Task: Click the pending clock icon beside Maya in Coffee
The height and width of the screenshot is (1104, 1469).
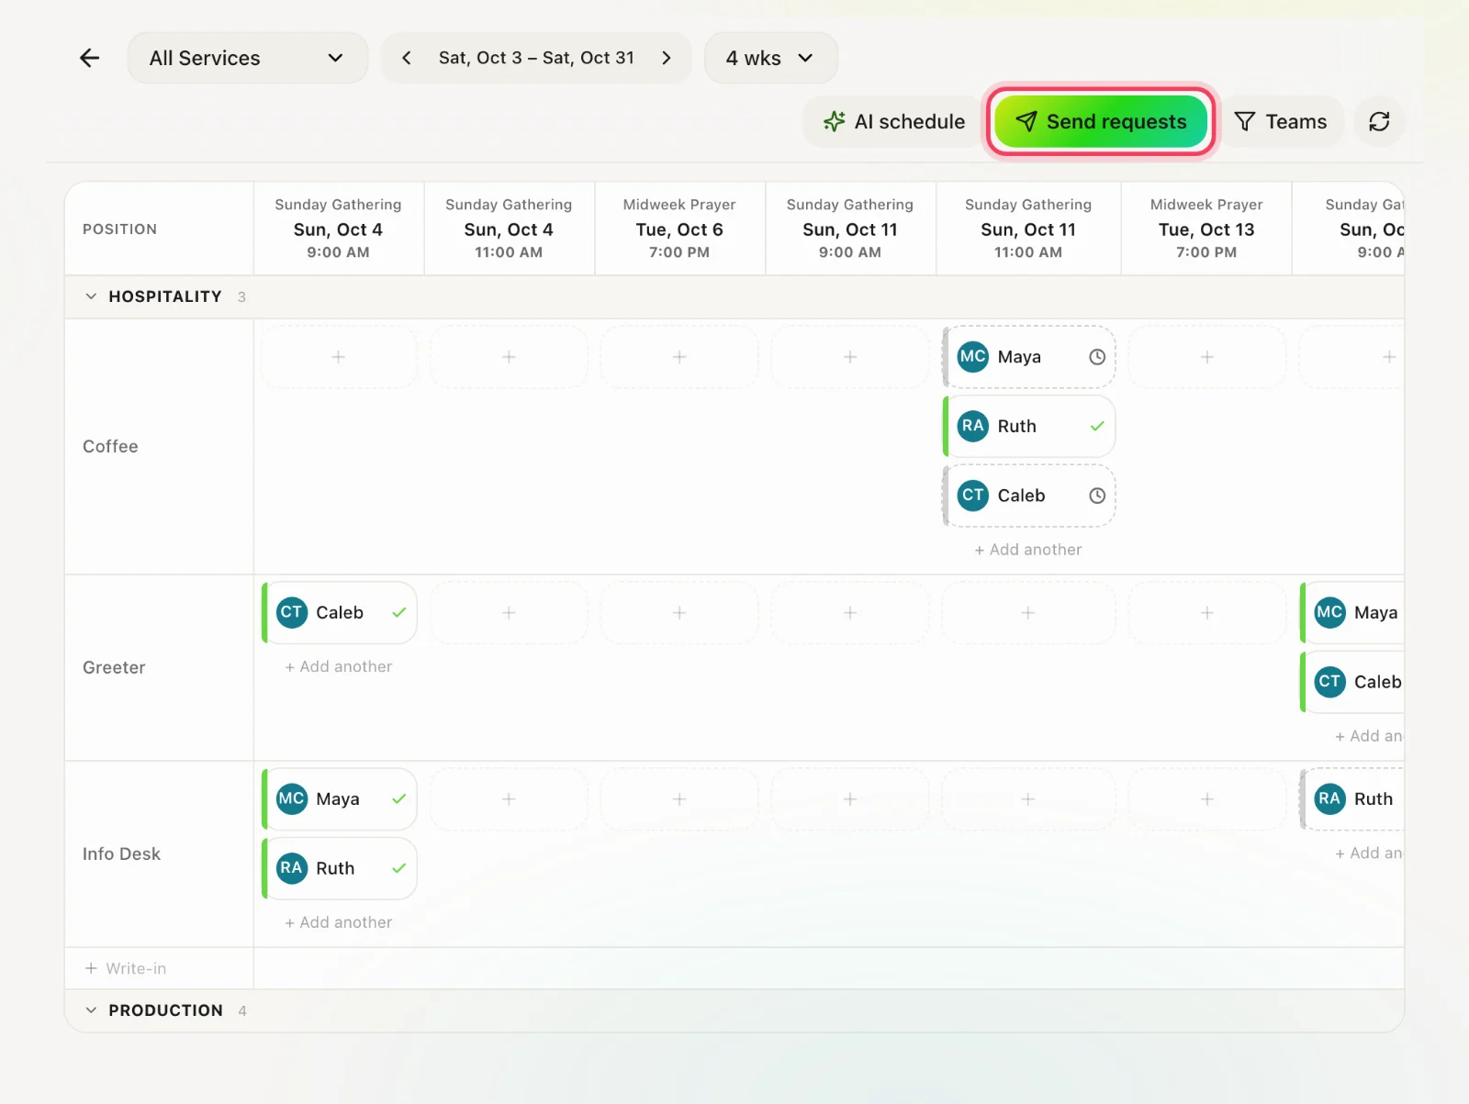Action: point(1097,357)
